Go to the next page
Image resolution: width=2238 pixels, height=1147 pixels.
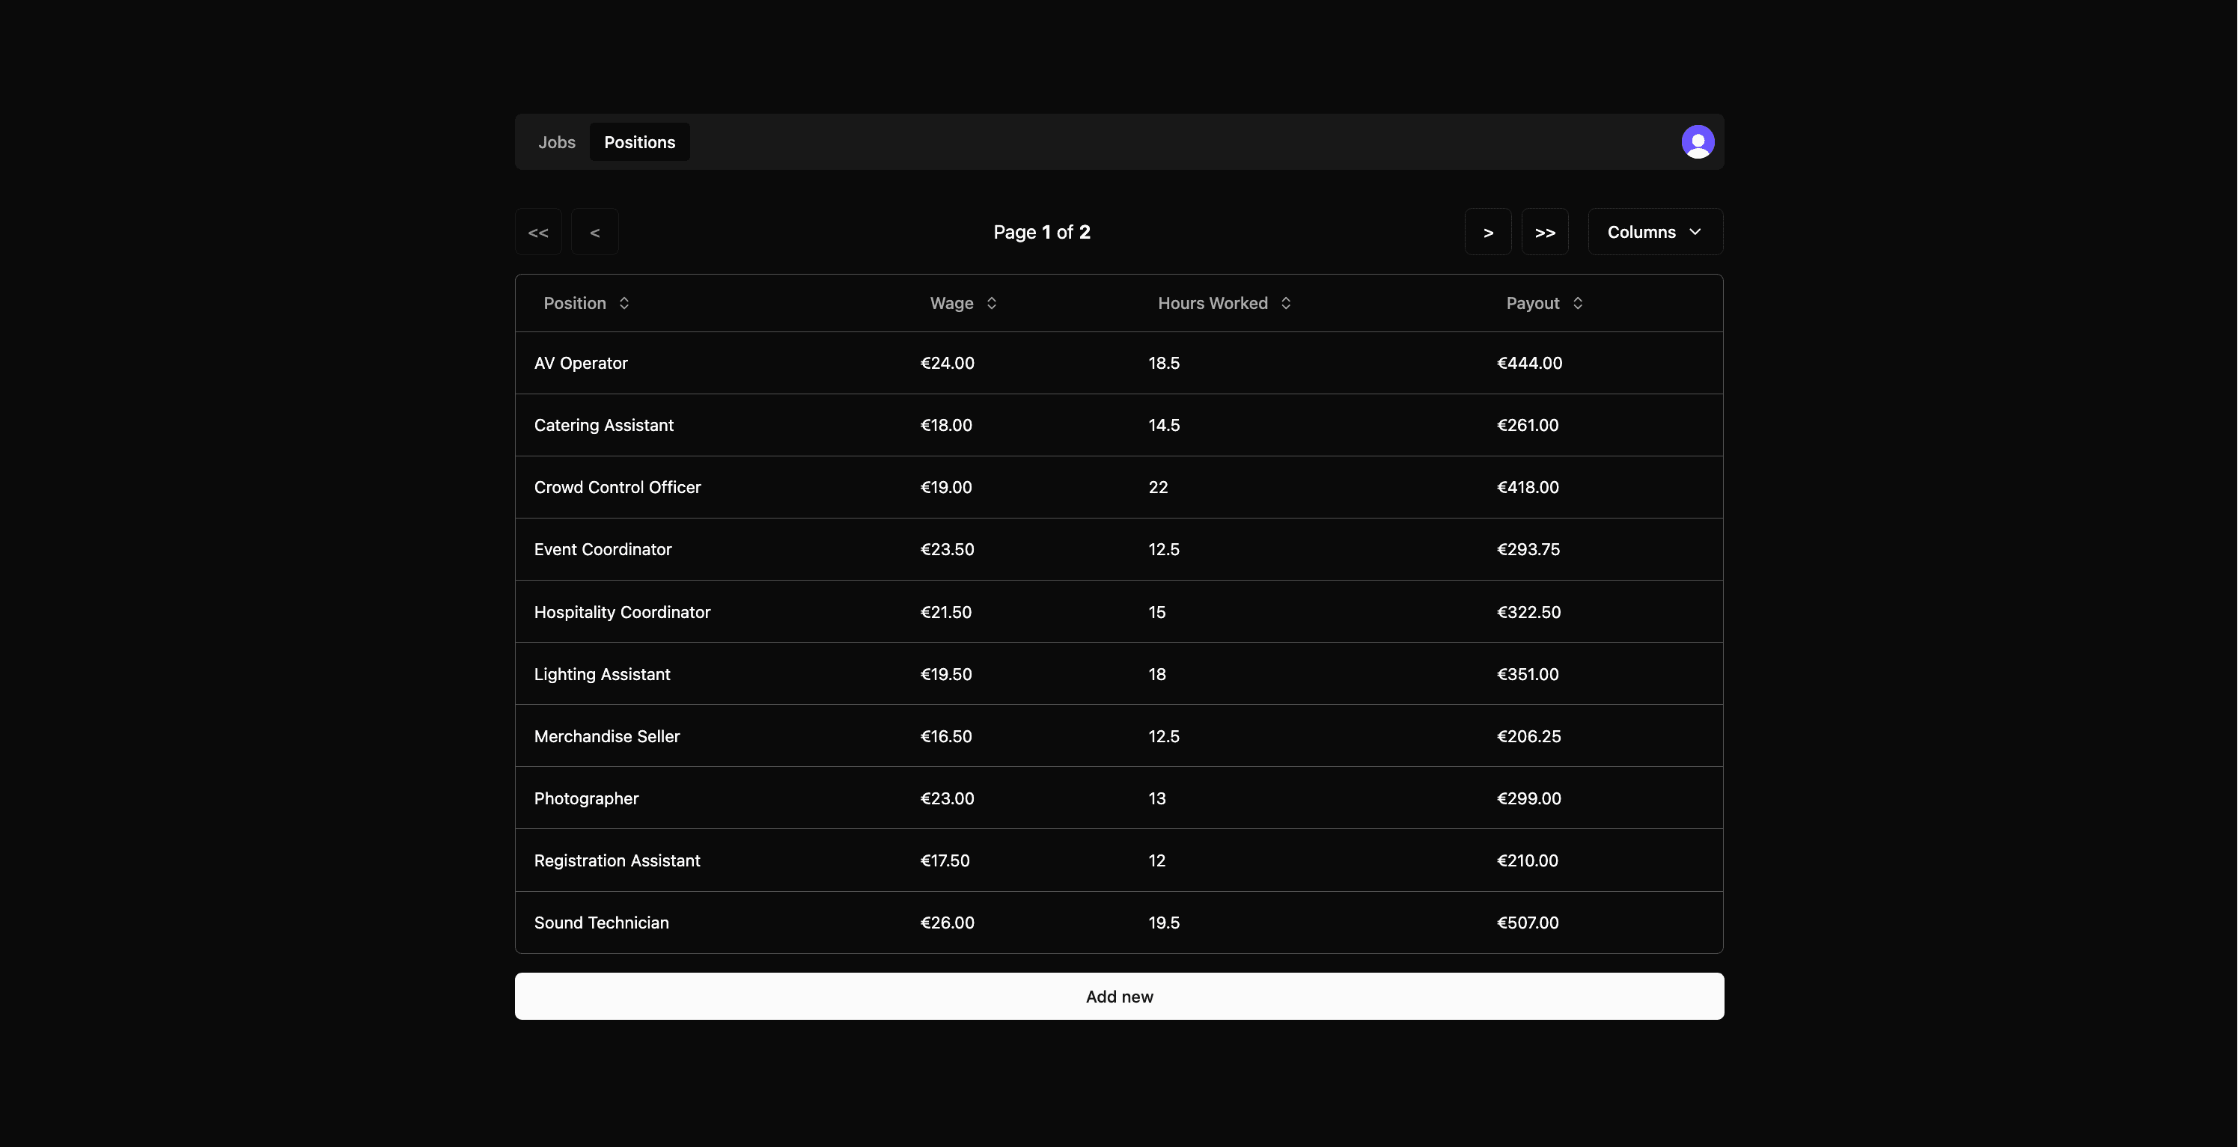click(1487, 232)
